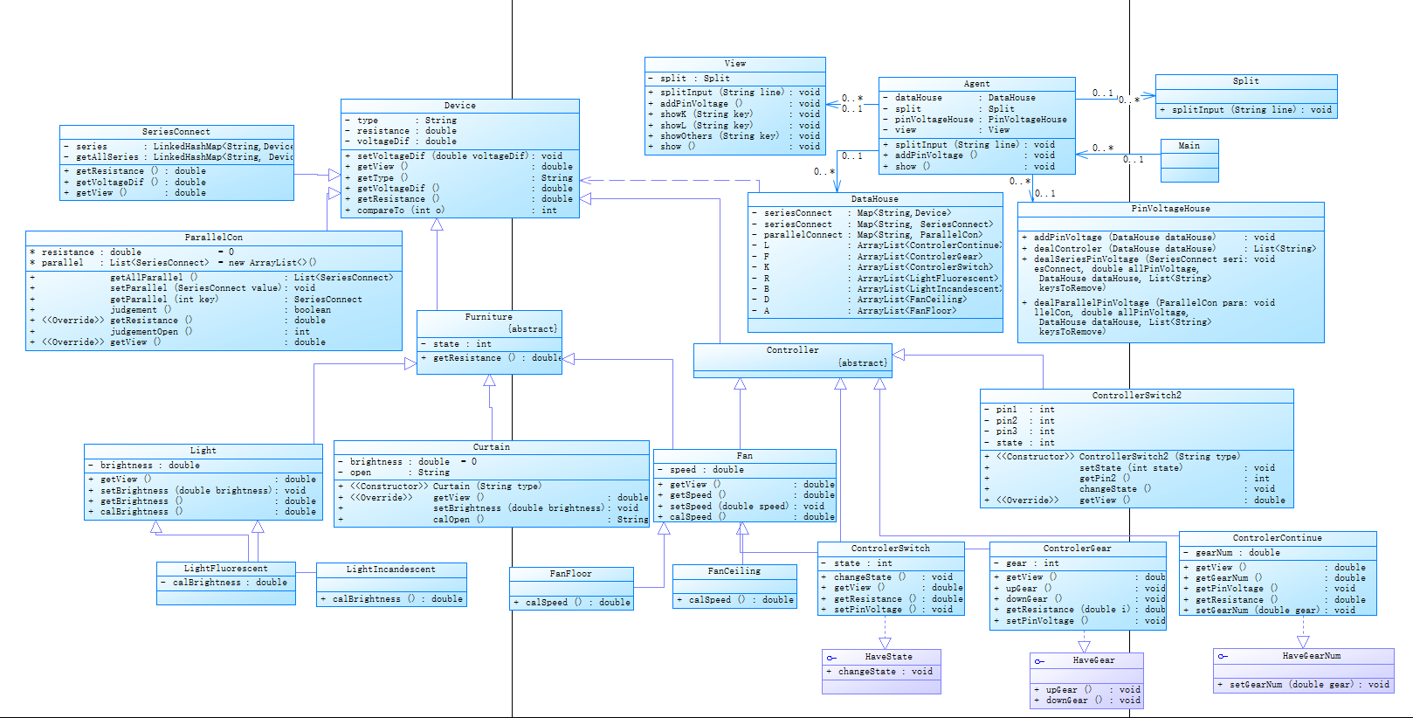Screen dimensions: 1413x718
Task: Click the Curtain class title
Action: (x=492, y=447)
